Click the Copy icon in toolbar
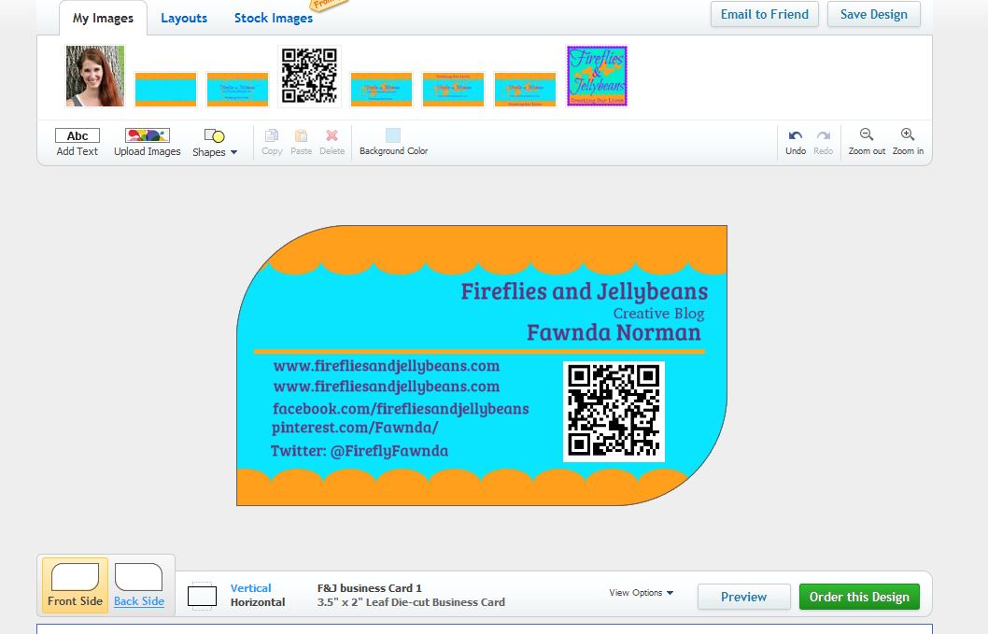The height and width of the screenshot is (634, 988). (272, 136)
